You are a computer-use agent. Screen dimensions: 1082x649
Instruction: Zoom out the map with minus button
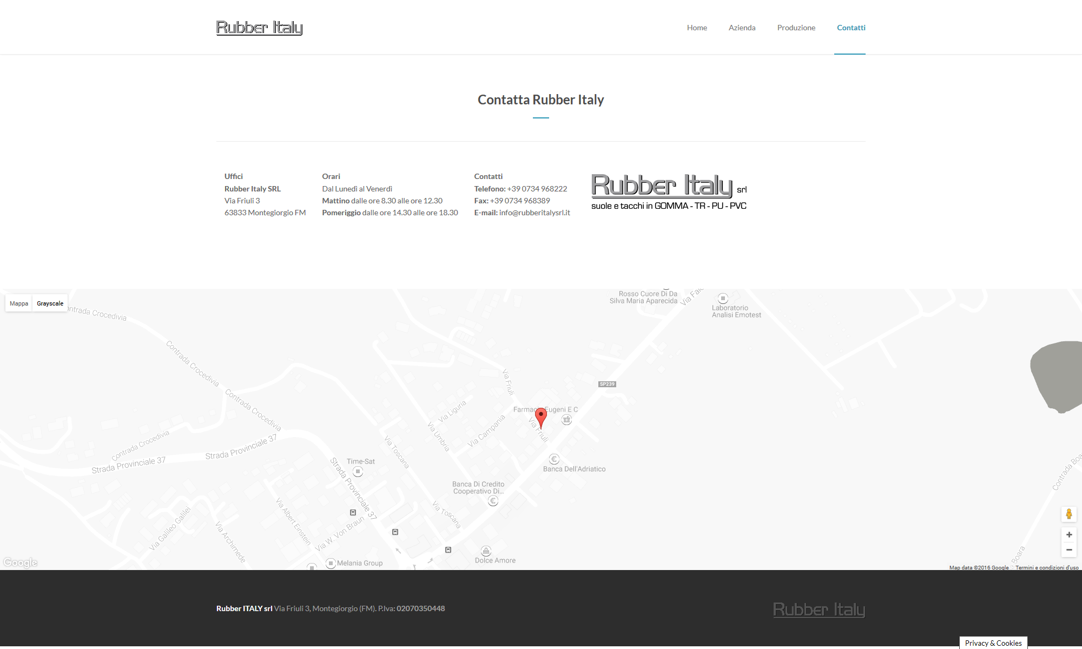pyautogui.click(x=1069, y=549)
